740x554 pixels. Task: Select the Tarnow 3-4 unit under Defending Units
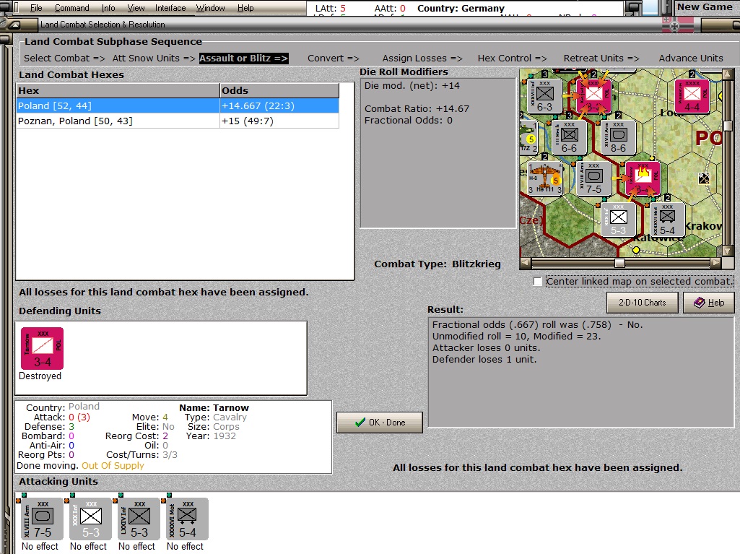tap(42, 349)
